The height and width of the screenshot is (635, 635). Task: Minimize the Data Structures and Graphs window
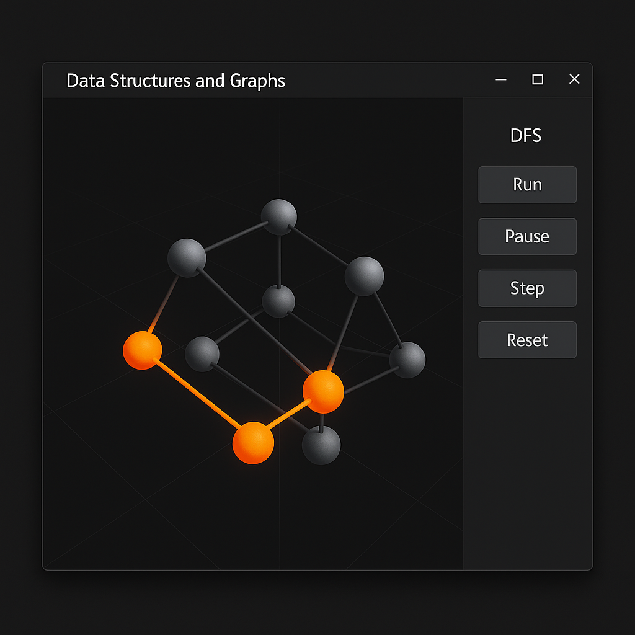coord(501,79)
